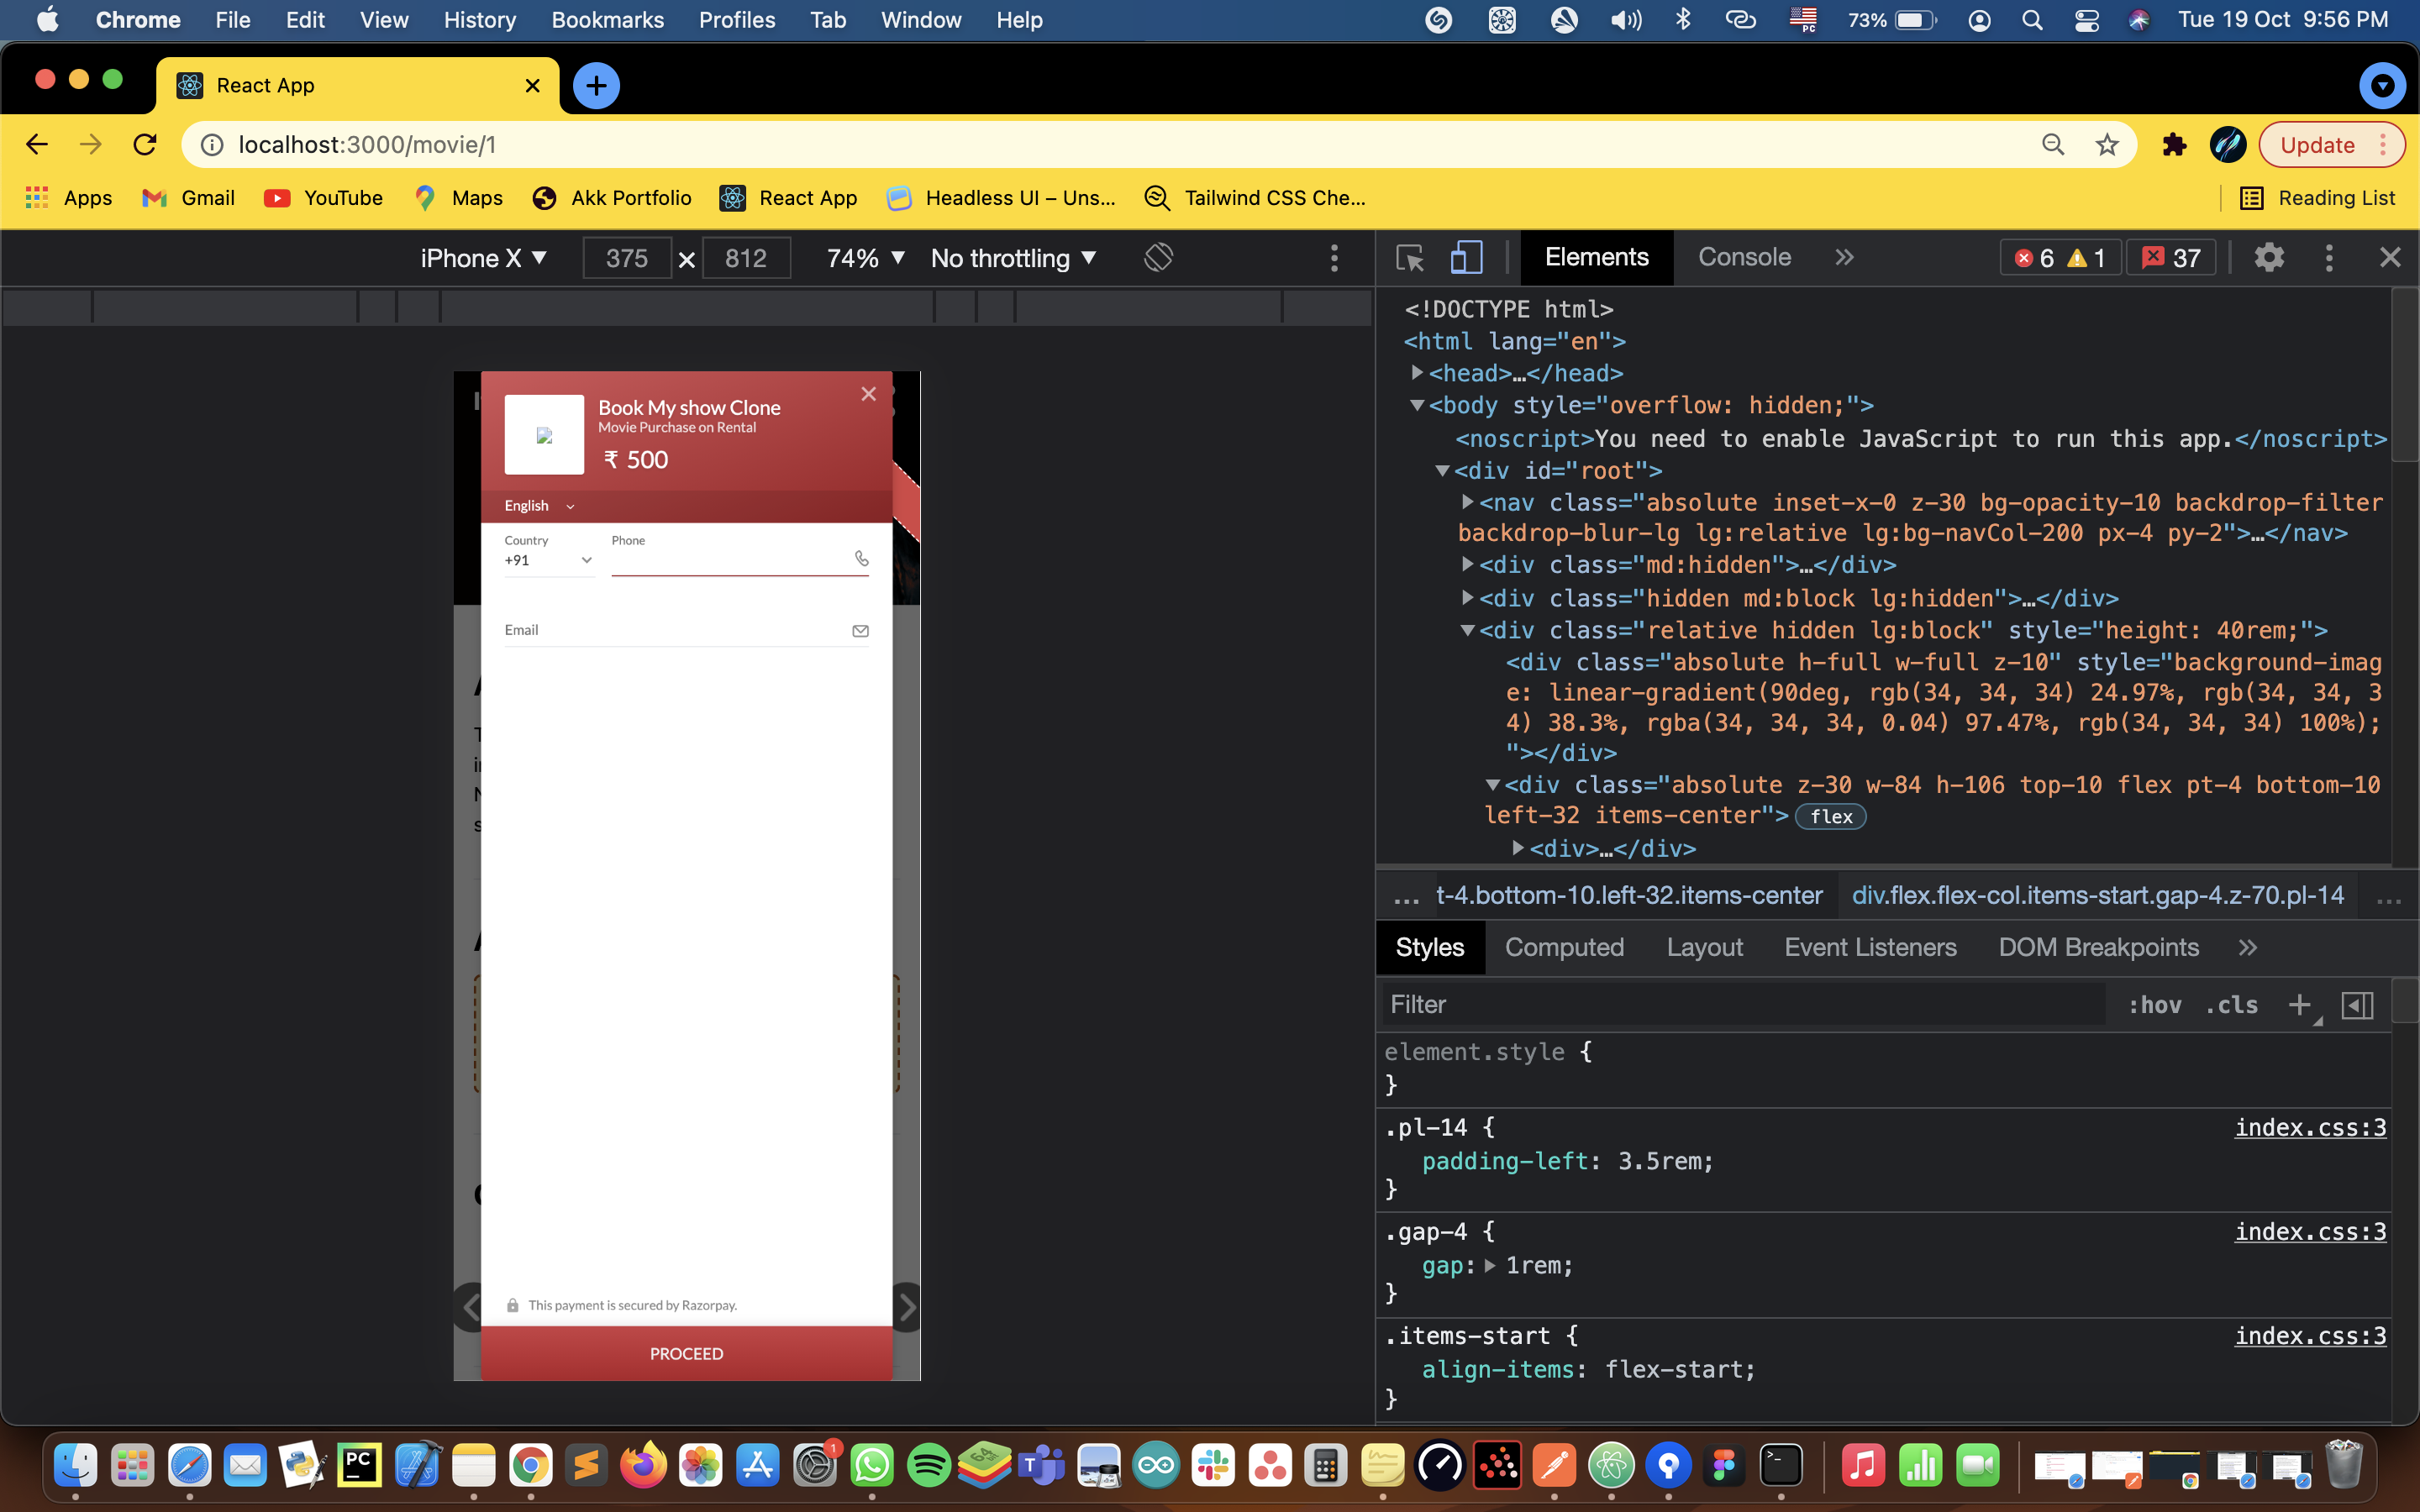Click the 6 errors badge

[2038, 257]
